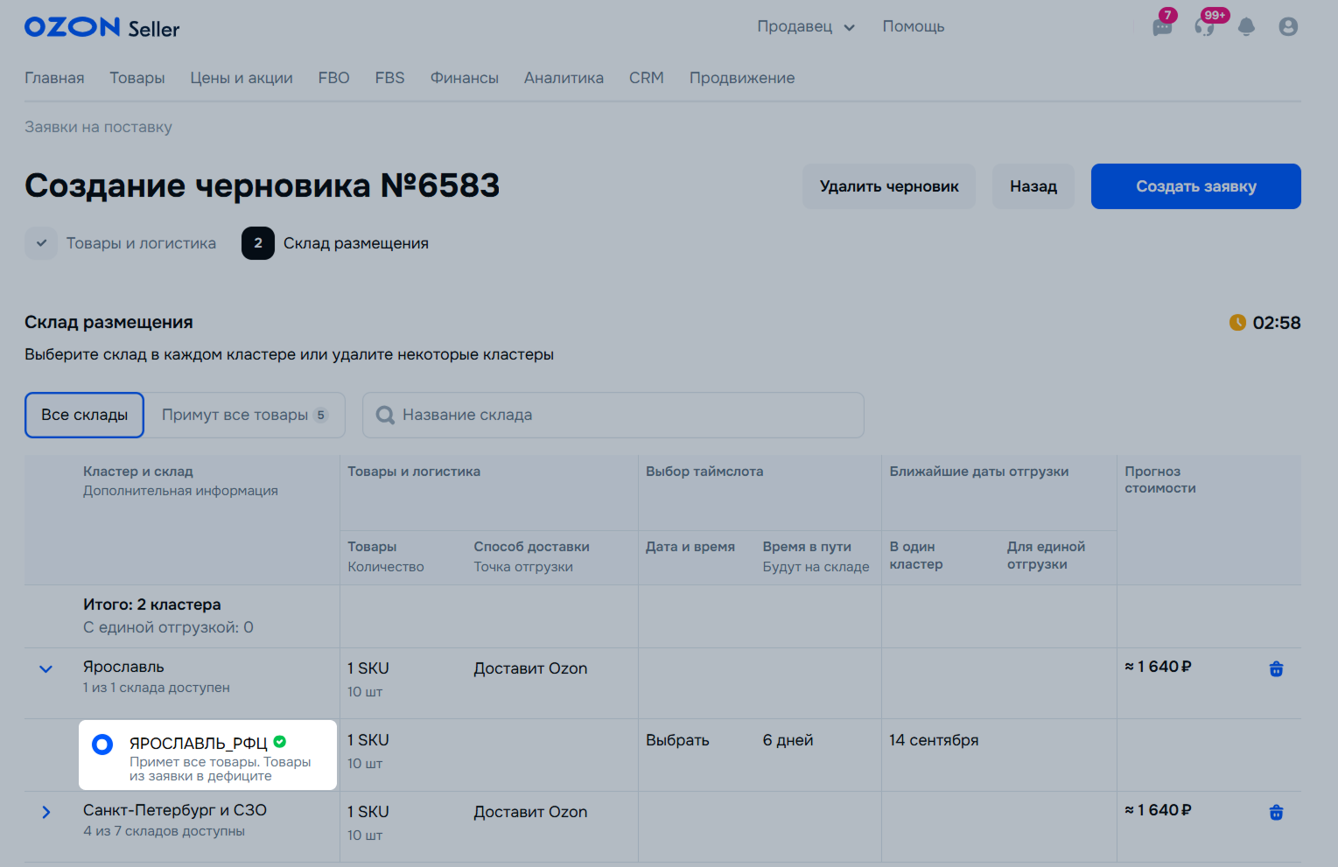Go to the FBS section
The image size is (1338, 867).
[390, 78]
